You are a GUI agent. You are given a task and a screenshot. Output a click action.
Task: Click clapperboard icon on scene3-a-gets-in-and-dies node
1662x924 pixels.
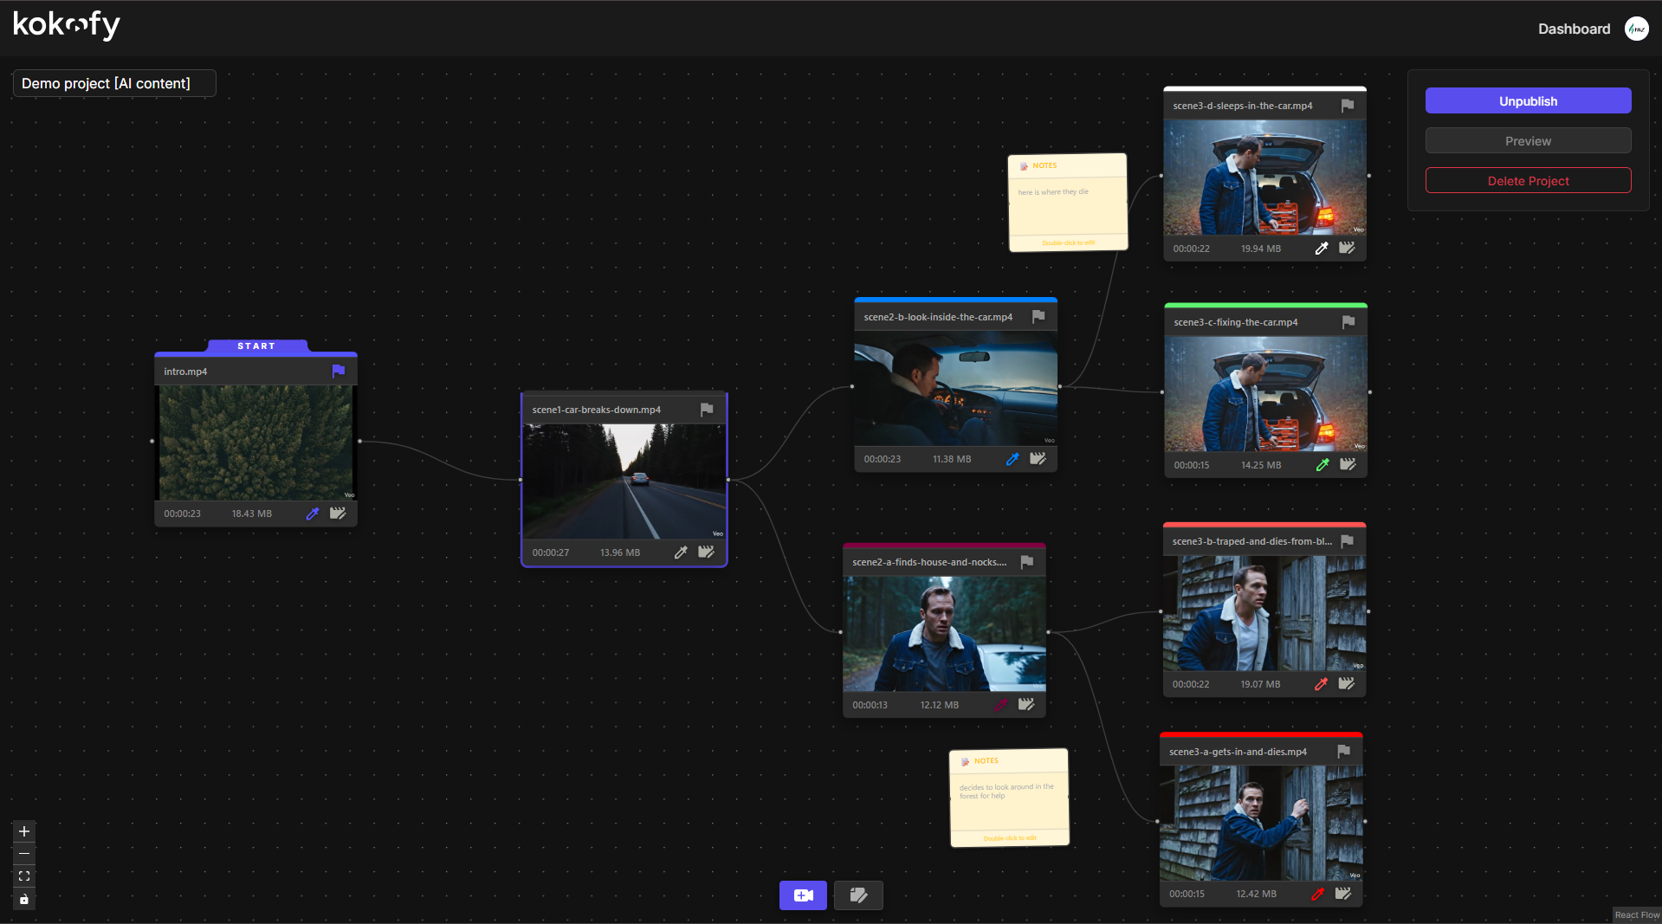(x=1343, y=894)
